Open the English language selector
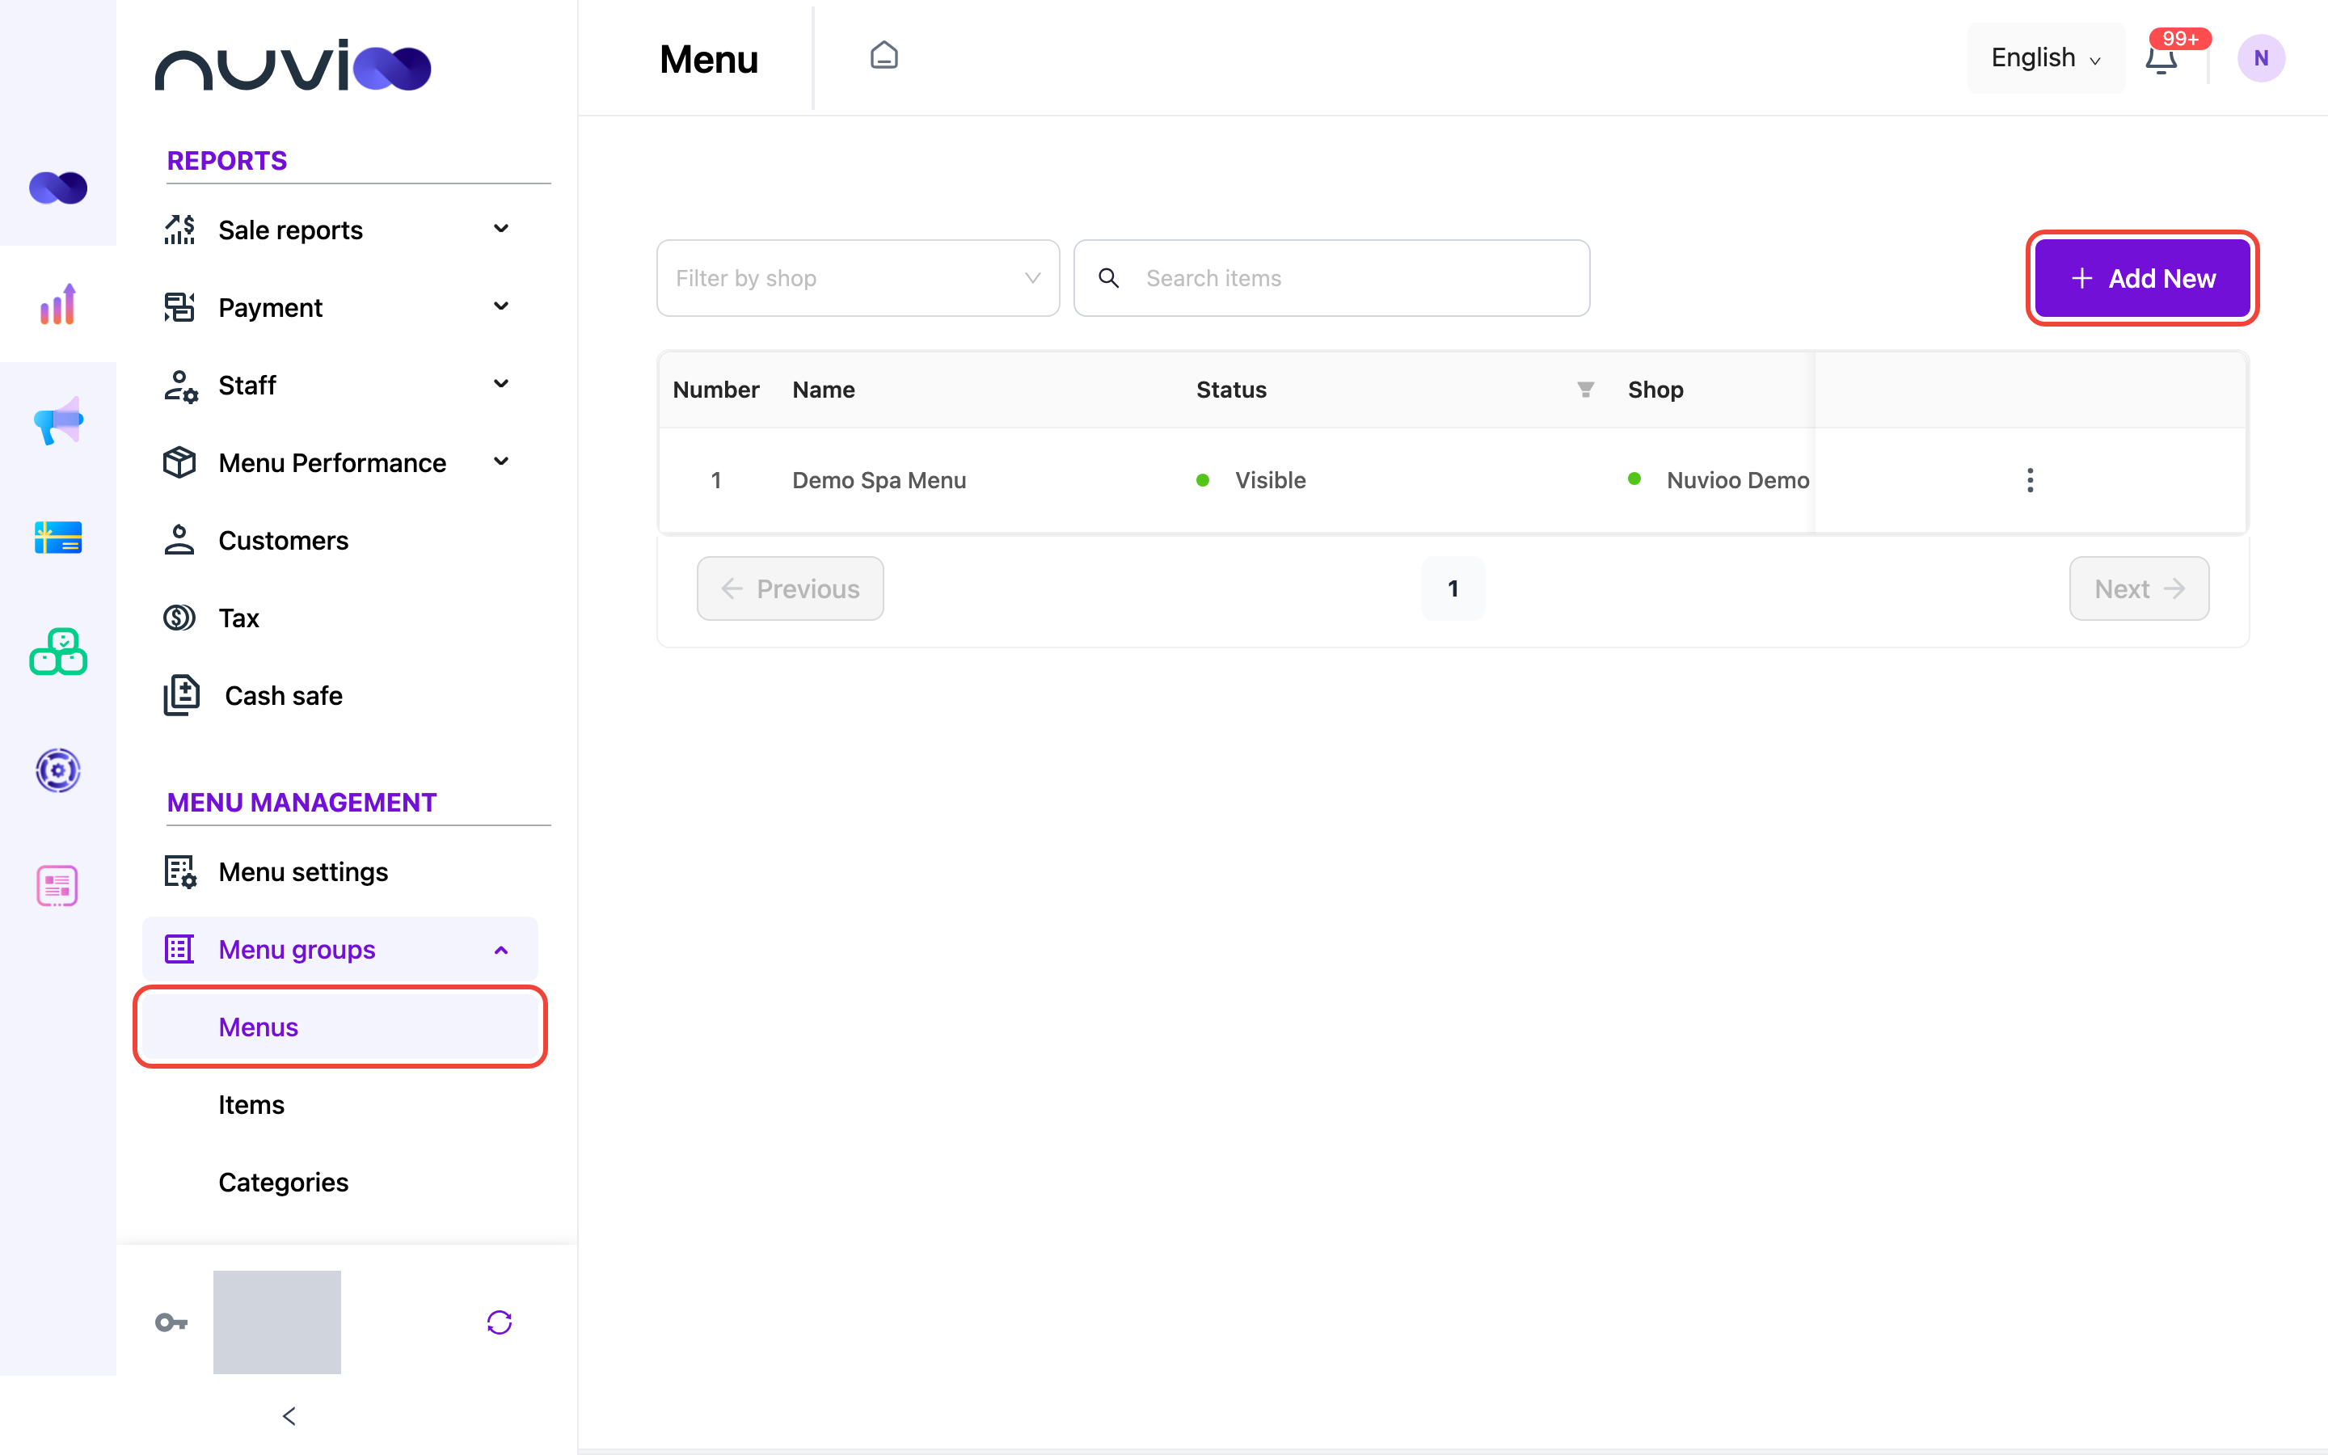 tap(2045, 59)
